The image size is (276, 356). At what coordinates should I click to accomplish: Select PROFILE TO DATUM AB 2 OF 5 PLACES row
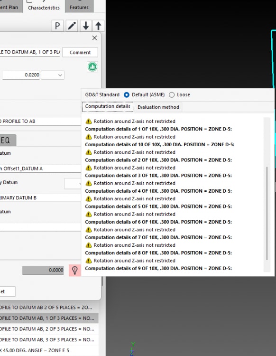pos(49,308)
